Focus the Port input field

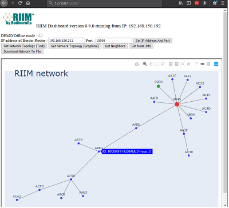coord(114,41)
